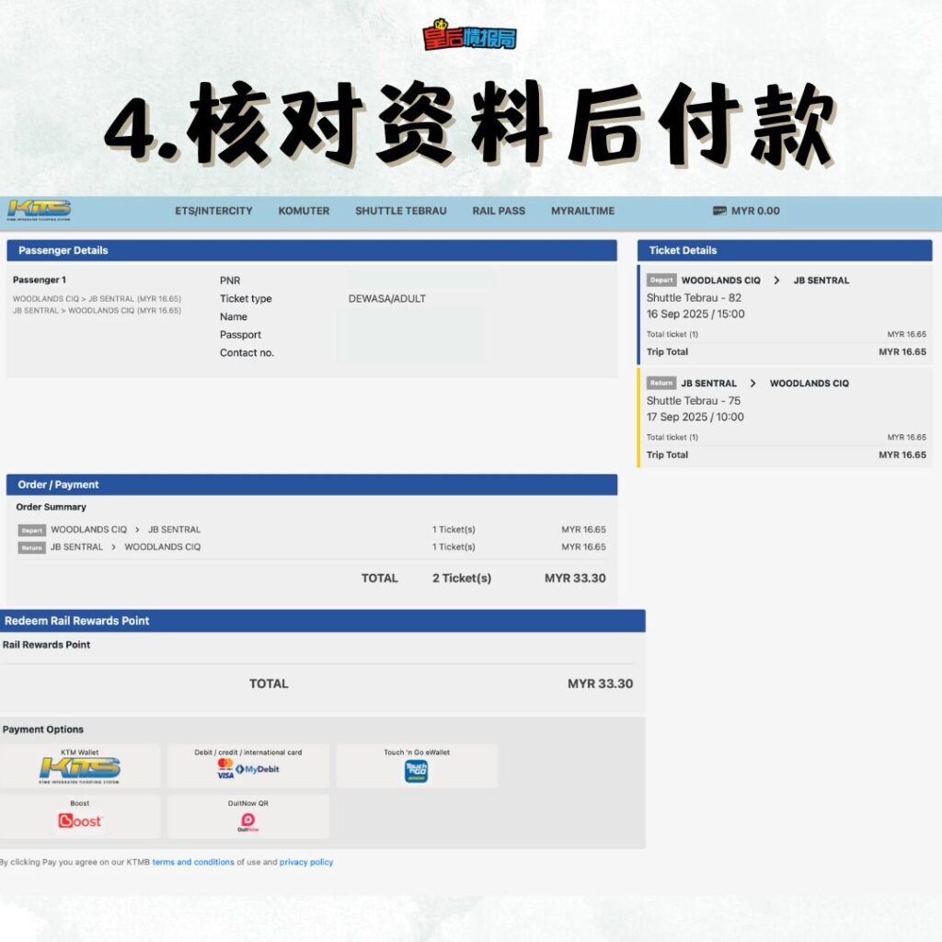Open SHUTTLE TEBRAU in the navigation bar
This screenshot has height=942, width=942.
click(401, 211)
